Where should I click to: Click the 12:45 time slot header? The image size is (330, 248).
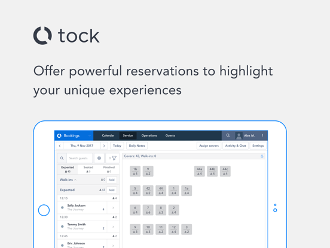88,236
